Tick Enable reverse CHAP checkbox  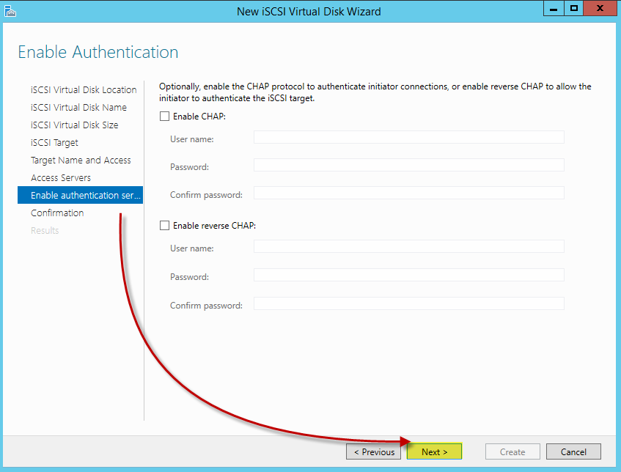click(x=164, y=225)
